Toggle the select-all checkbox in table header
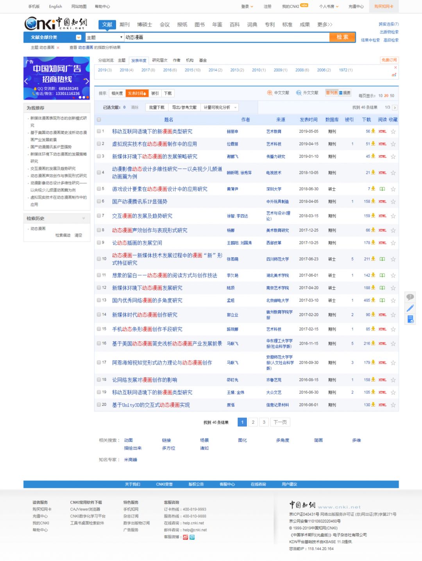 coord(99,120)
